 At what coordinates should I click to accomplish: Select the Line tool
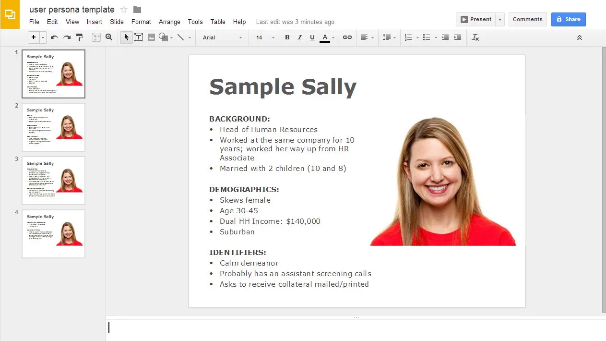[x=180, y=37]
